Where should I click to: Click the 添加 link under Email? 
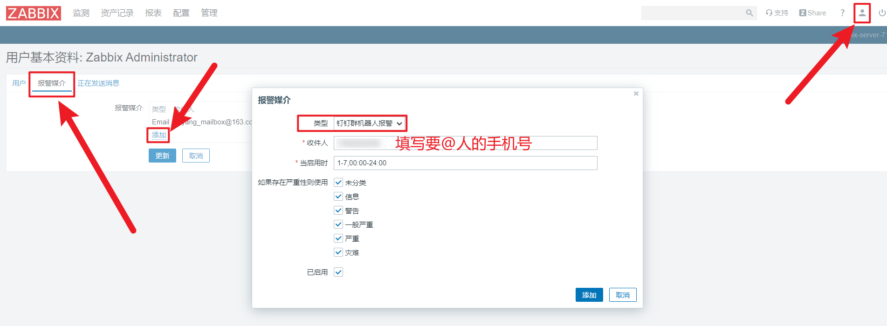click(159, 135)
